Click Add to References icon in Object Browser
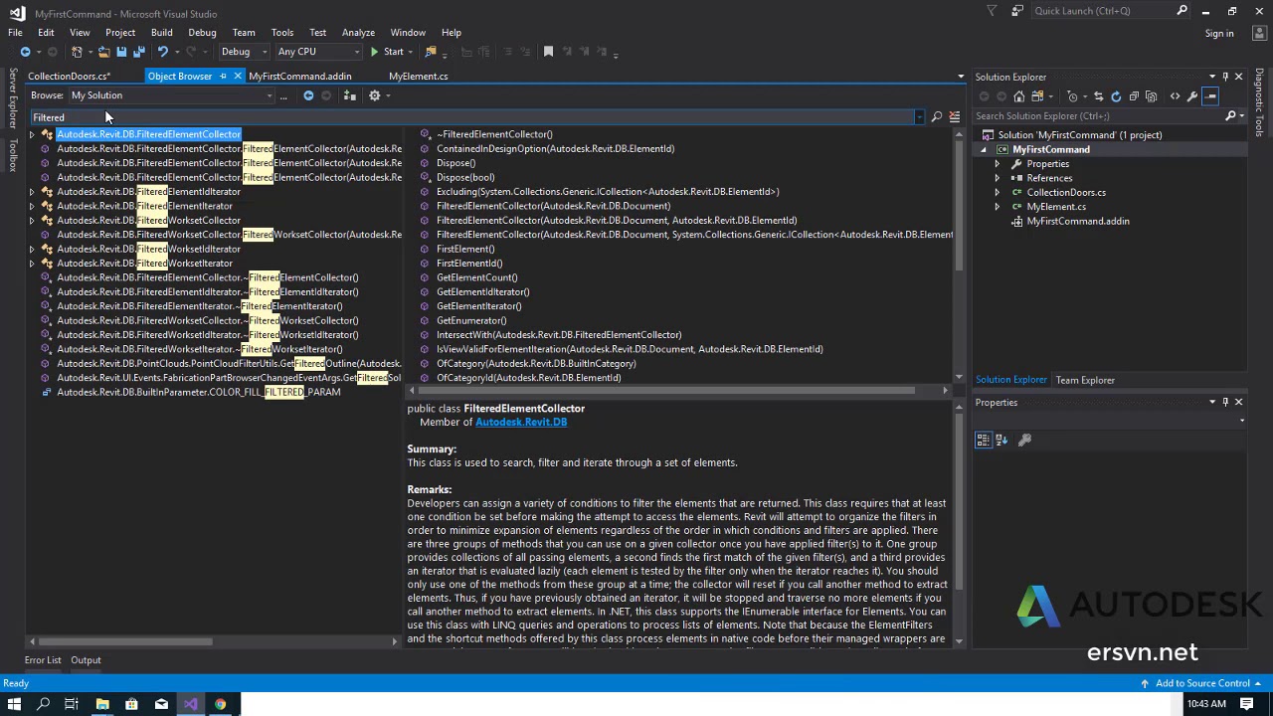Screen dimensions: 1273x716 [x=349, y=95]
